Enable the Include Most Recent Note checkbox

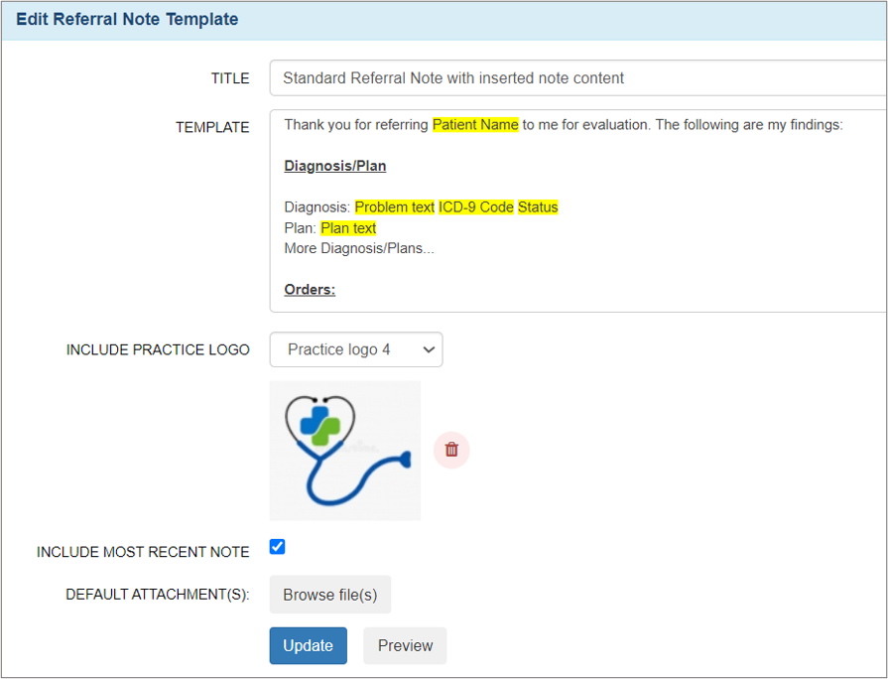tap(277, 546)
